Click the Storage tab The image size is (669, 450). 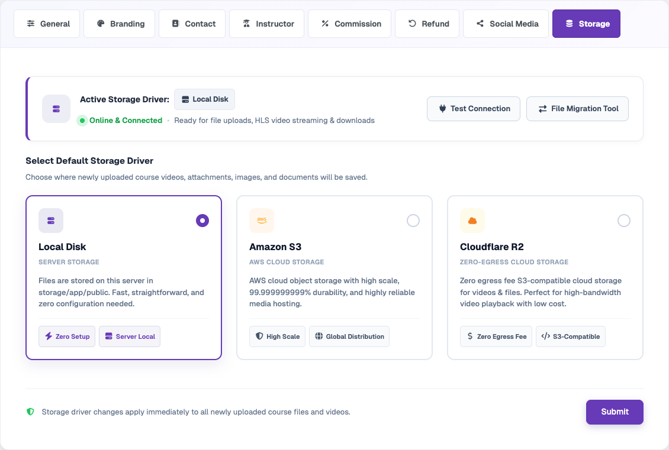click(x=586, y=24)
